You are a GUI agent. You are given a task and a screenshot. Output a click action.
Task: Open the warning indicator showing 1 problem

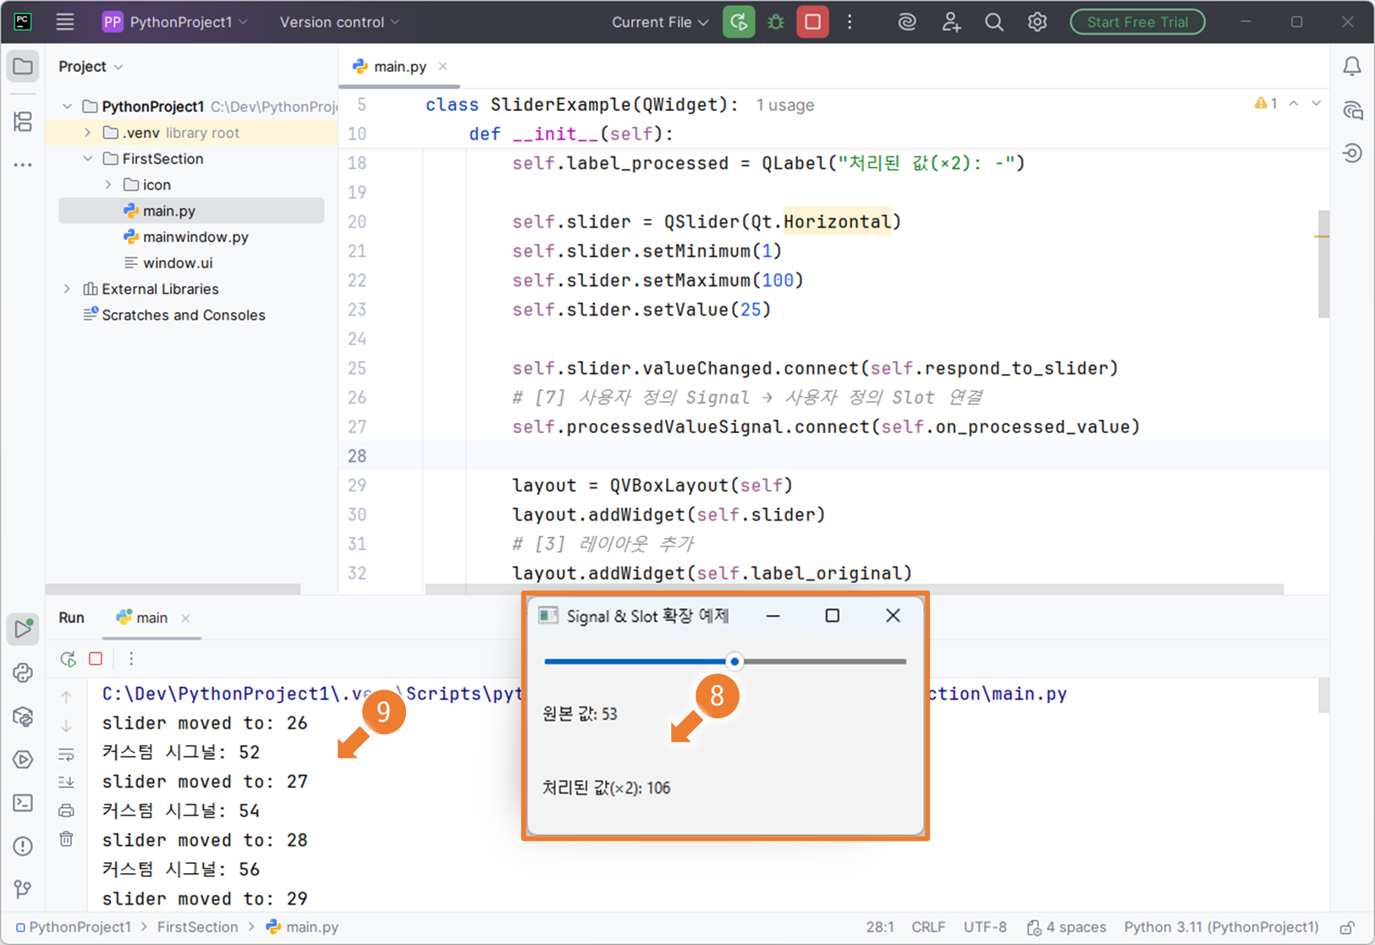point(1266,103)
